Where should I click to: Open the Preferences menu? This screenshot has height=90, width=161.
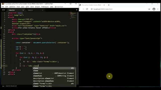(x=45, y=7)
